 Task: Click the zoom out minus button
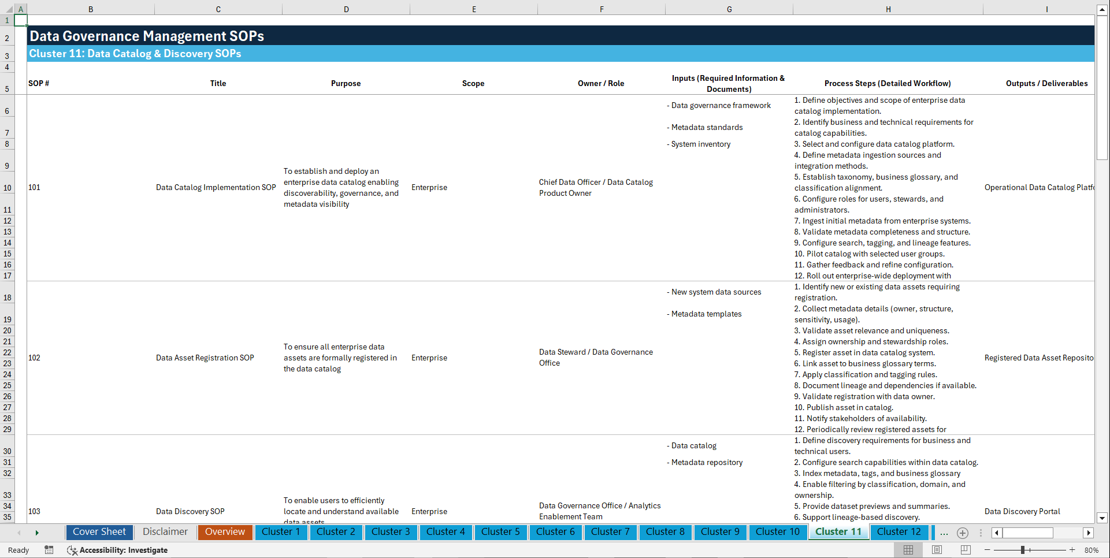988,550
